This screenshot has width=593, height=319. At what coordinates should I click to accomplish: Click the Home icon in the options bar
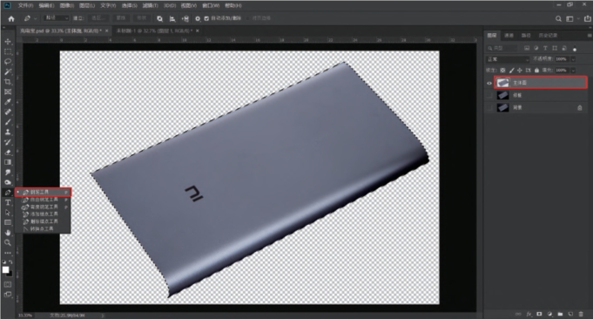(11, 18)
